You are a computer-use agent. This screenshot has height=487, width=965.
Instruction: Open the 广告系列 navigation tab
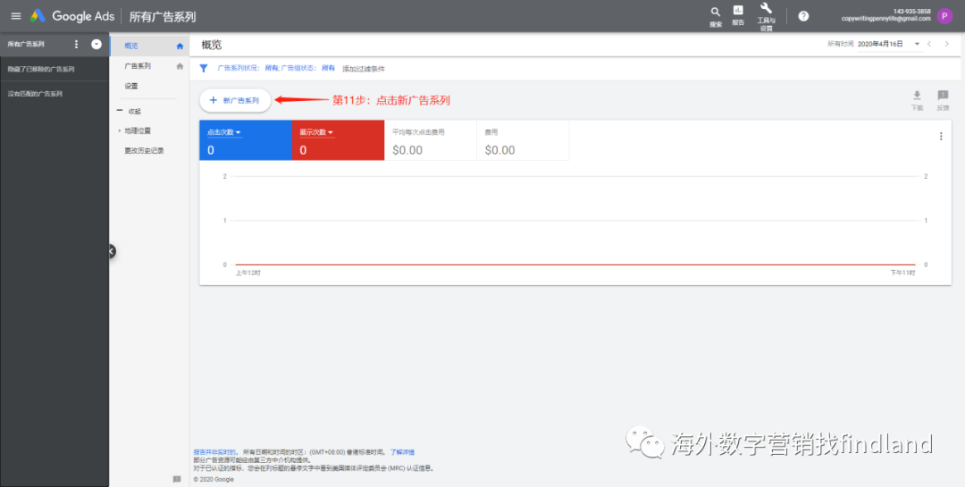(138, 66)
